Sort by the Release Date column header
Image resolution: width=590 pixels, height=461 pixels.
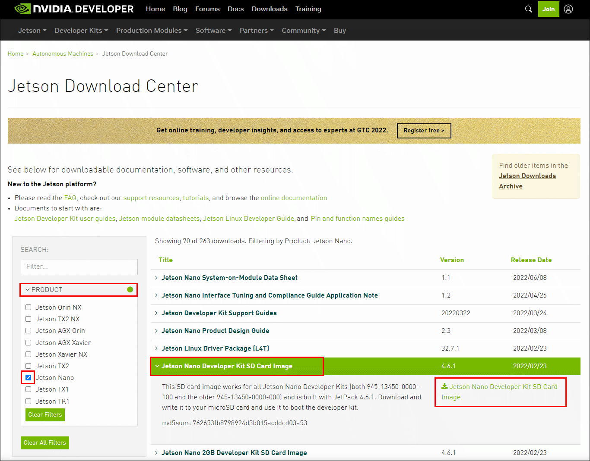tap(531, 260)
